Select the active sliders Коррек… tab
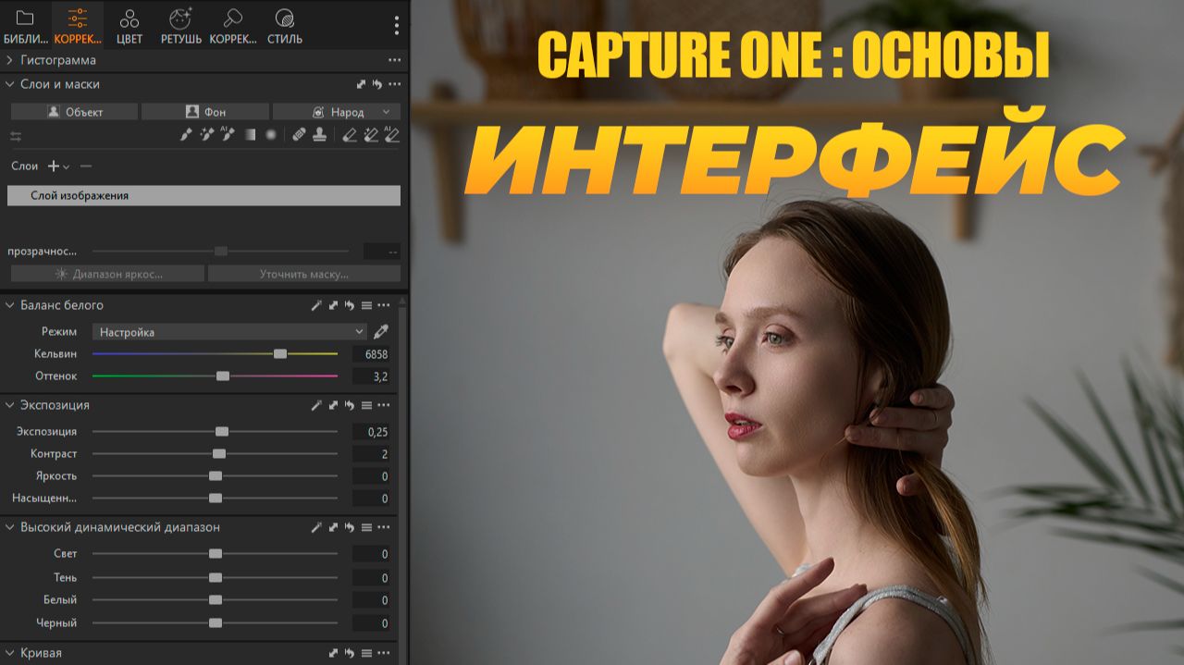Screen dimensions: 1184x665 click(x=78, y=26)
